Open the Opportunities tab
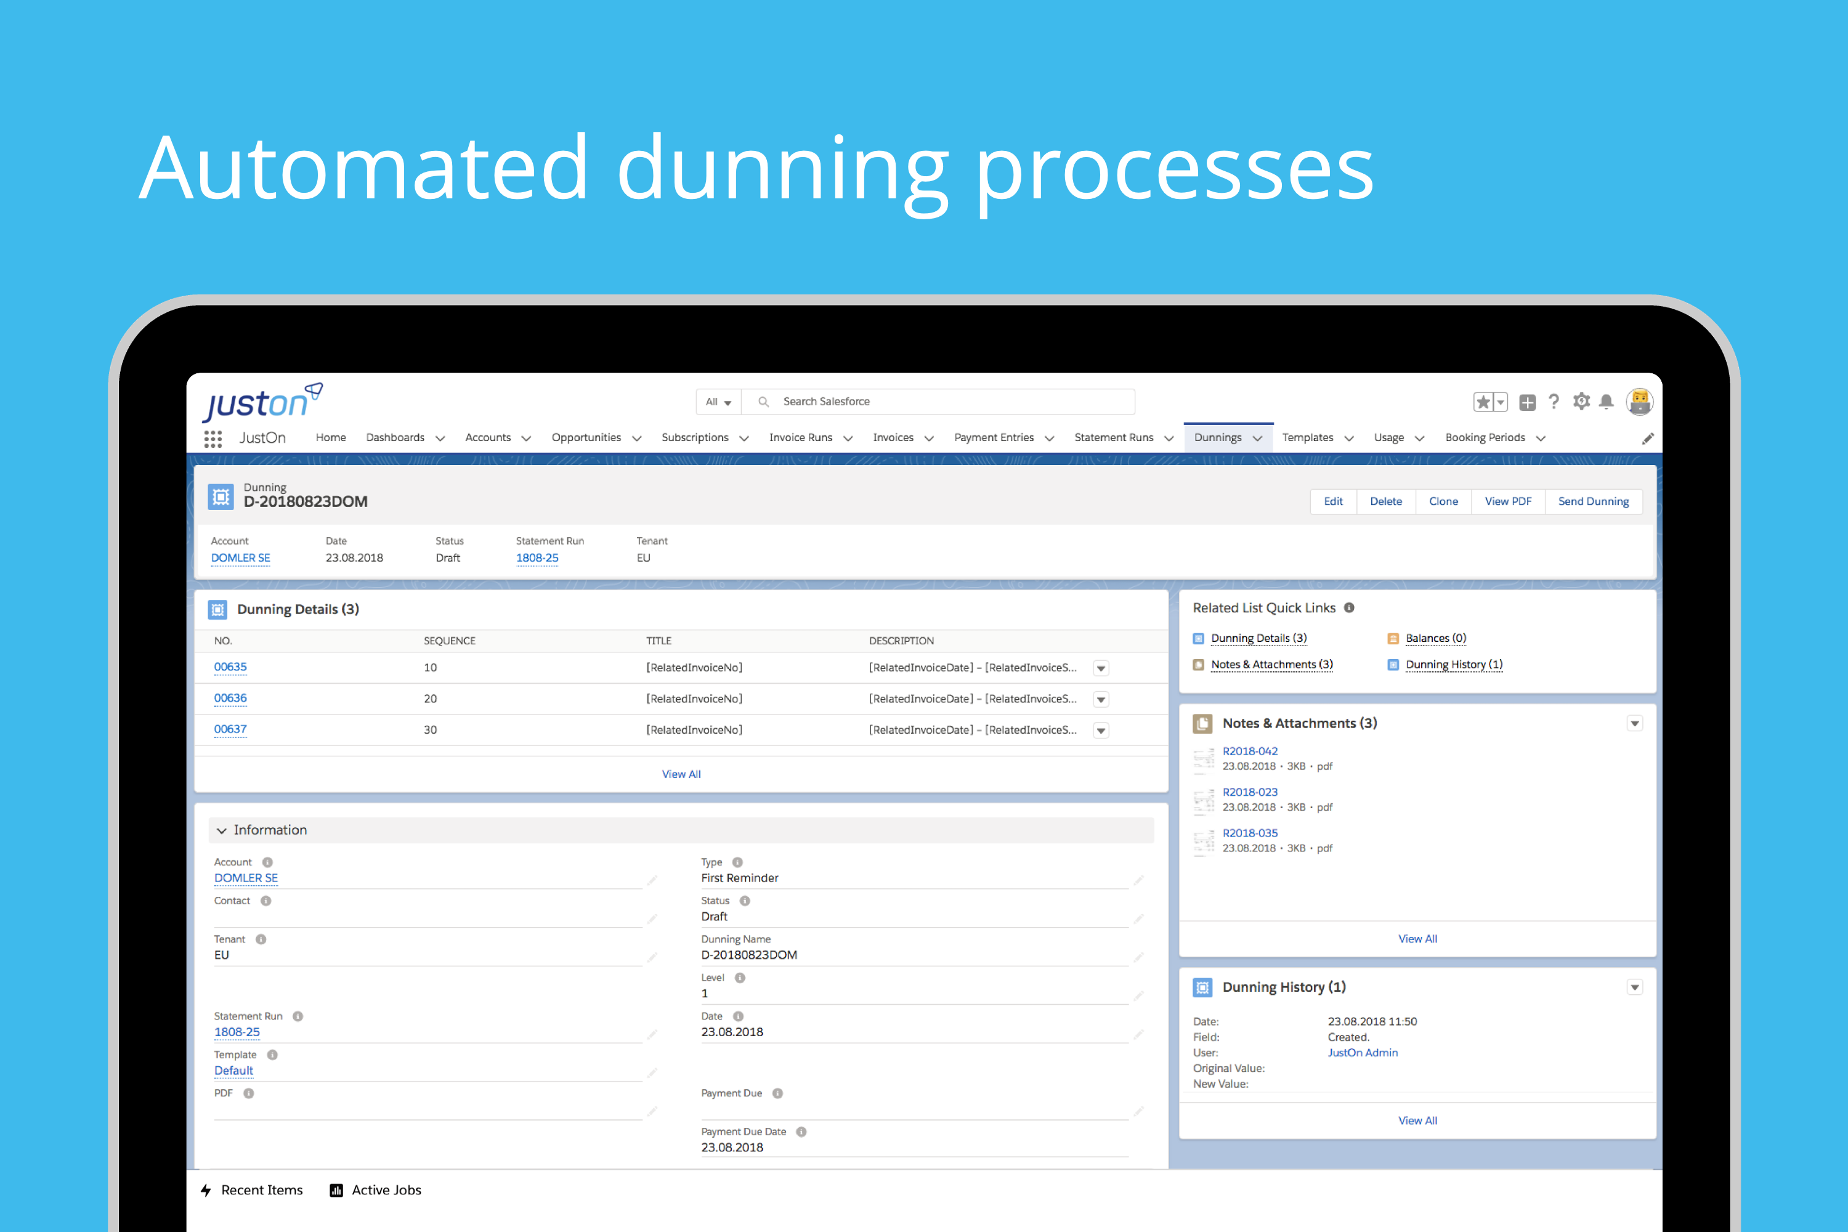 click(586, 437)
